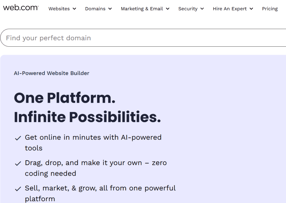Click the Infinite Possibilities heading
The height and width of the screenshot is (203, 286).
[87, 117]
